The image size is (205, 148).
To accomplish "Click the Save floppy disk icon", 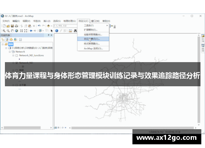I will pos(12,26).
